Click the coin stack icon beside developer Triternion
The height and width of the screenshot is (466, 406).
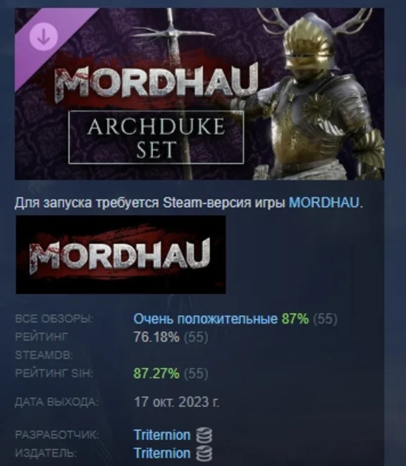tap(204, 436)
